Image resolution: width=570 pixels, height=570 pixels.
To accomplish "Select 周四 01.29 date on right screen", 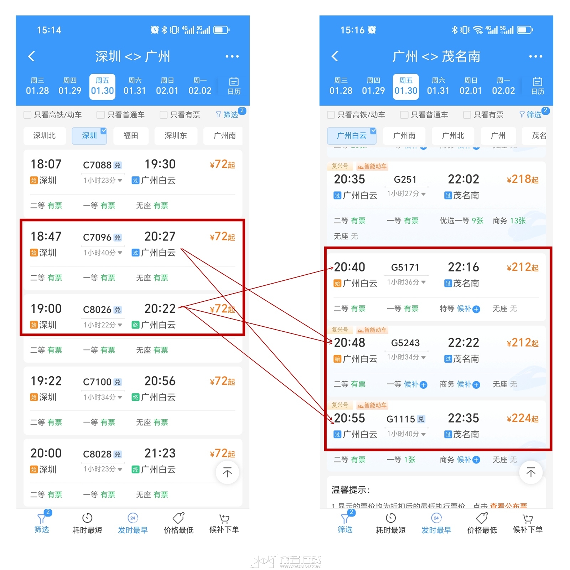I will click(373, 86).
